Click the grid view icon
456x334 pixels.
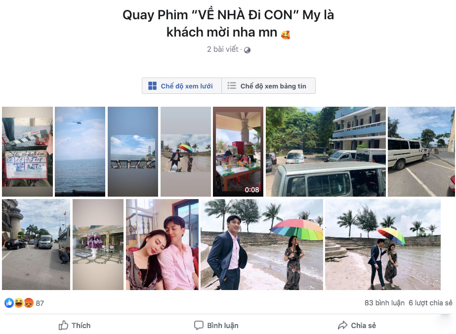pos(152,86)
